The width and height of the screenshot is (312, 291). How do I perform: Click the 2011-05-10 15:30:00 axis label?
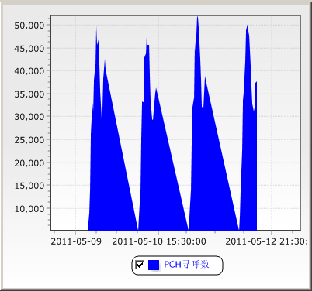click(159, 241)
